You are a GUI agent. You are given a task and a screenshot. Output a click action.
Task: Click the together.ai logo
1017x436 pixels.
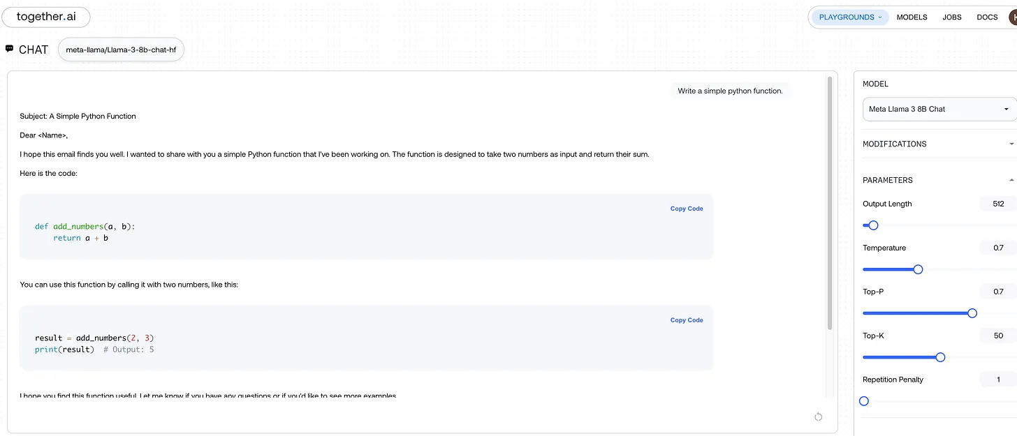pyautogui.click(x=46, y=17)
